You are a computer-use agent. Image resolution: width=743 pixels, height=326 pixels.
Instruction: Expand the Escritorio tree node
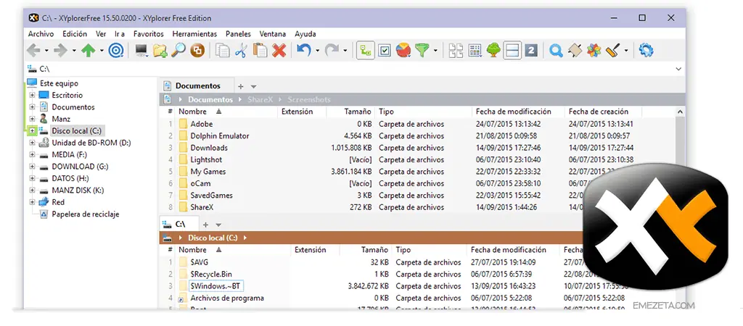click(x=32, y=96)
